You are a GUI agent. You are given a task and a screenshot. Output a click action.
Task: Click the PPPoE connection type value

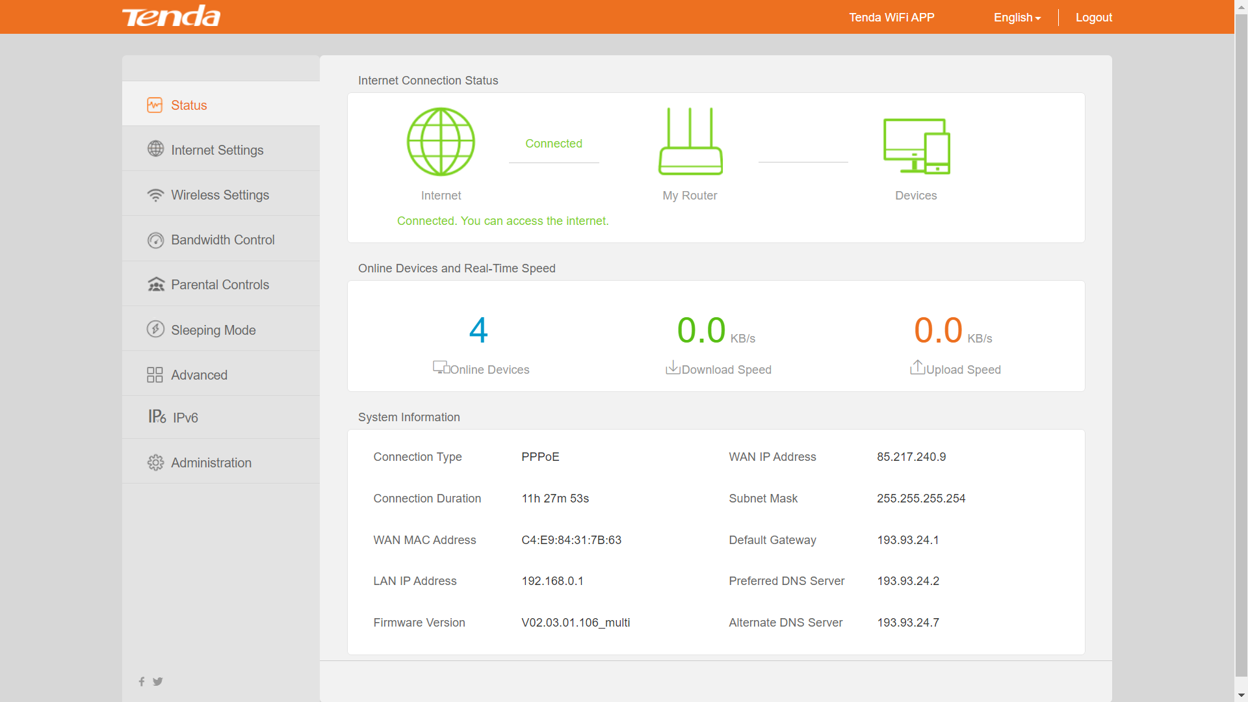[540, 457]
